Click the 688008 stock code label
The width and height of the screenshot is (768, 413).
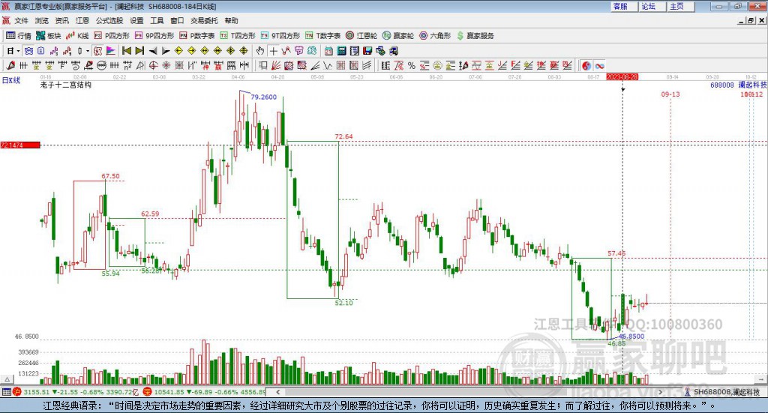pos(722,85)
